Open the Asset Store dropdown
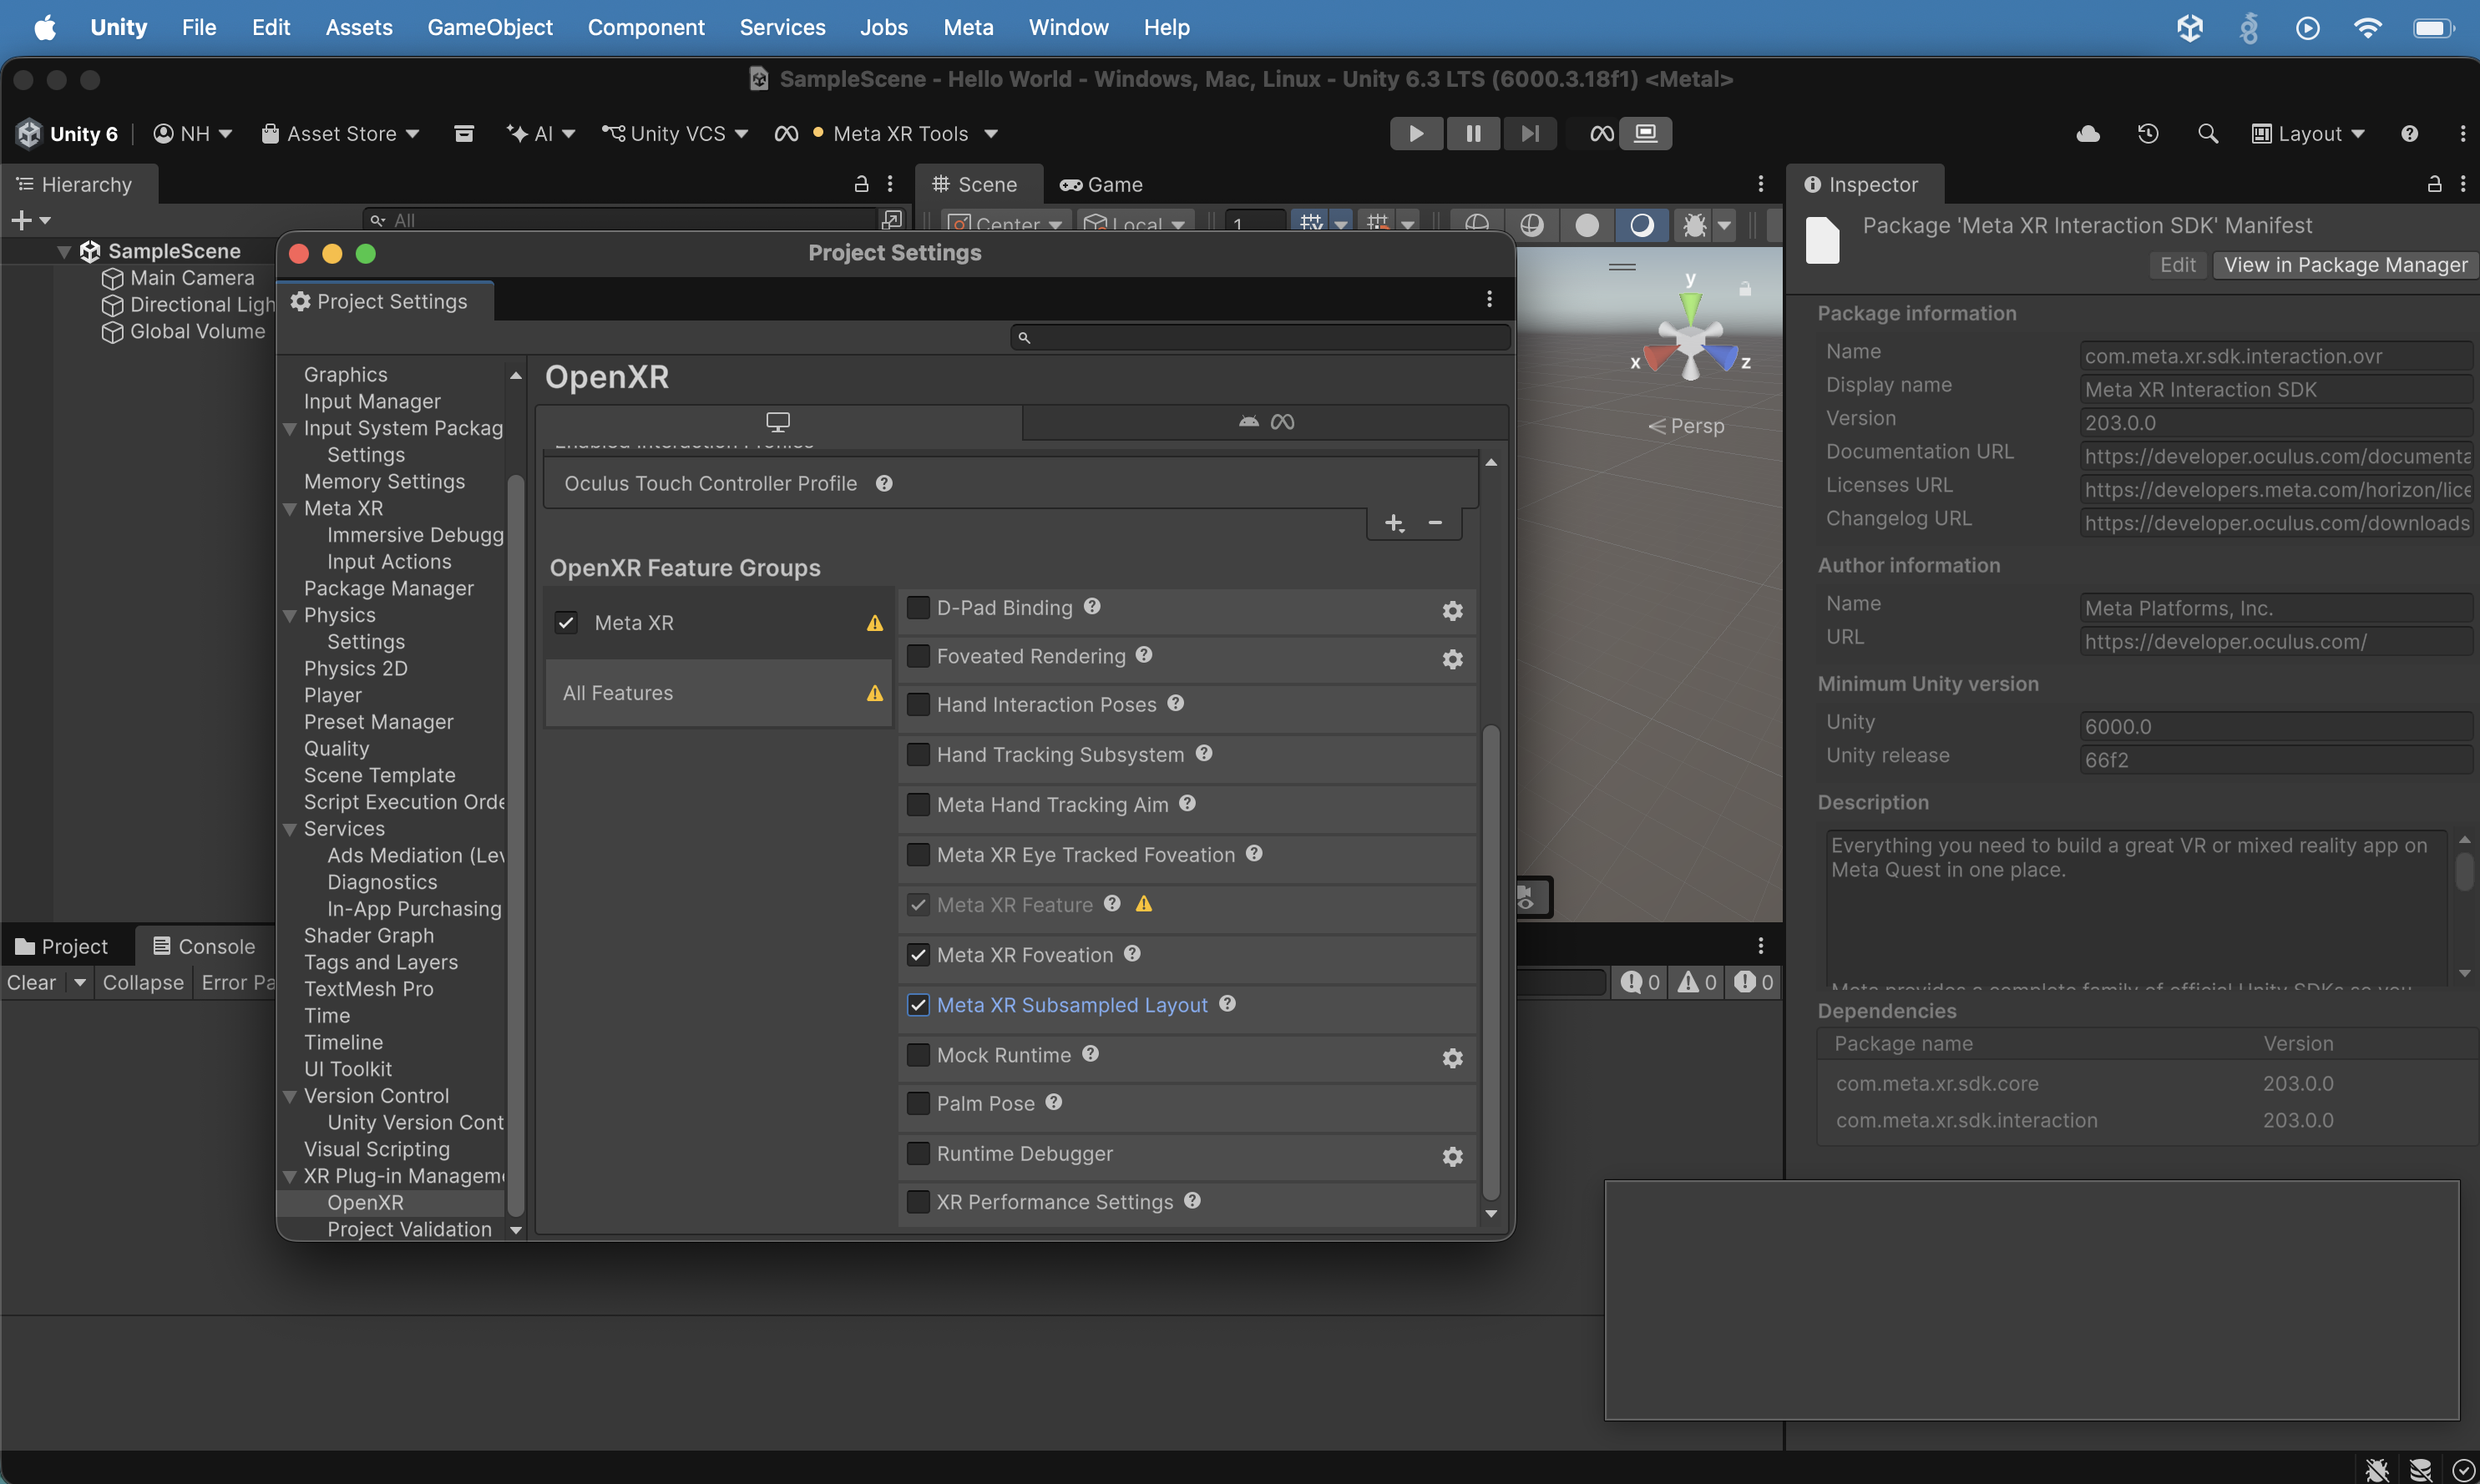 pyautogui.click(x=340, y=133)
